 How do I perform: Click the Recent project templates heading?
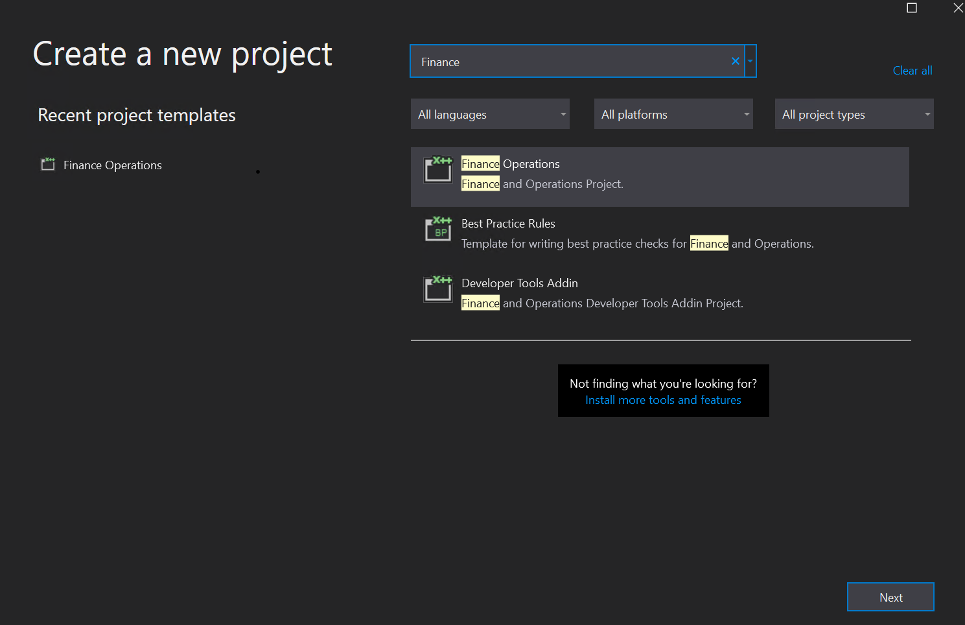coord(137,115)
